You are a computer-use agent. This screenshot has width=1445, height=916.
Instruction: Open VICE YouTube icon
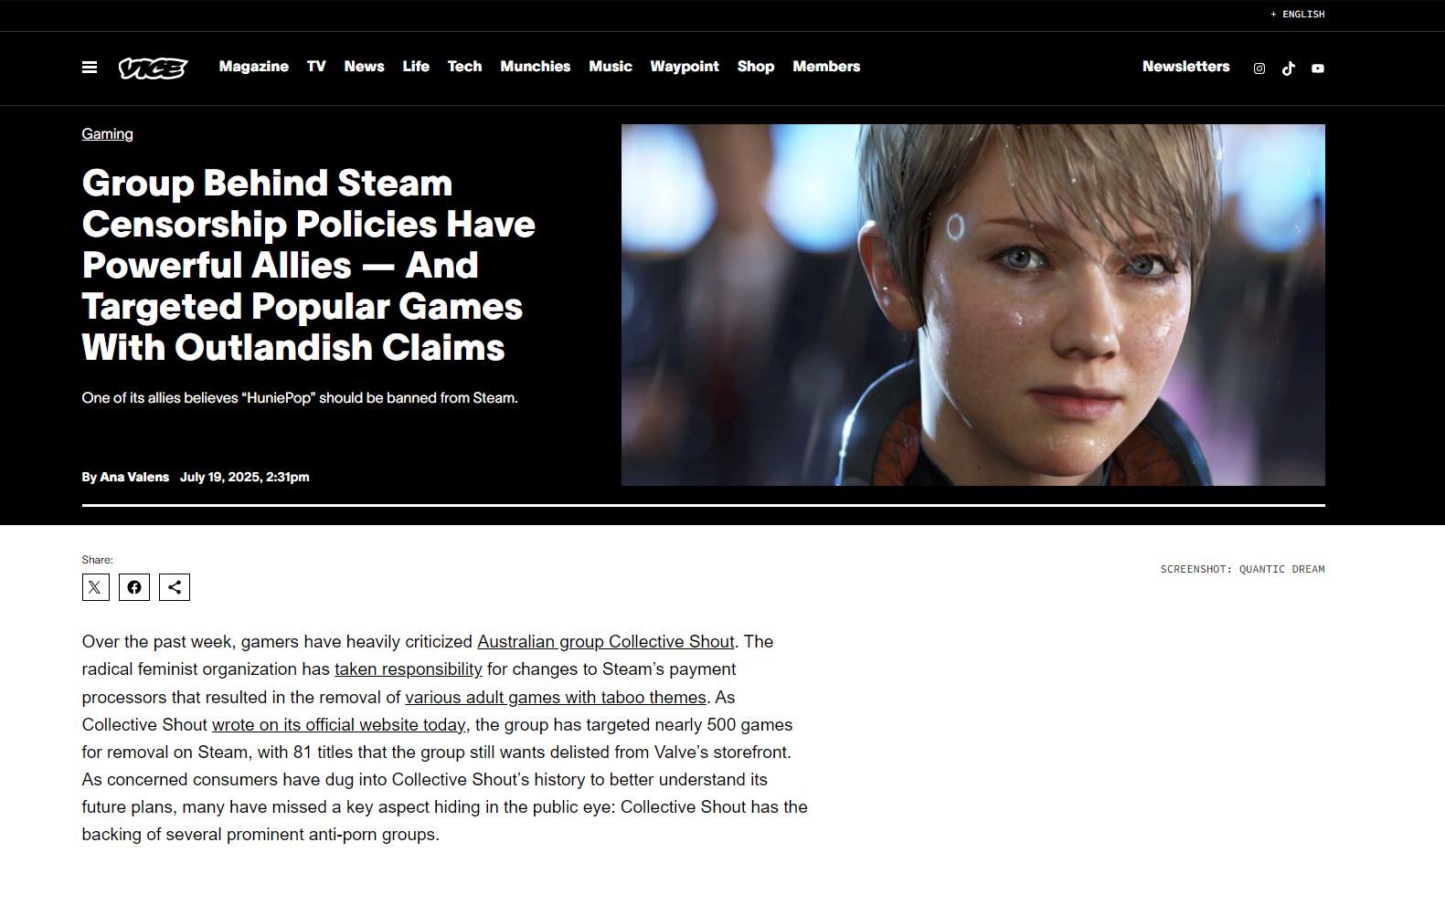(x=1318, y=68)
